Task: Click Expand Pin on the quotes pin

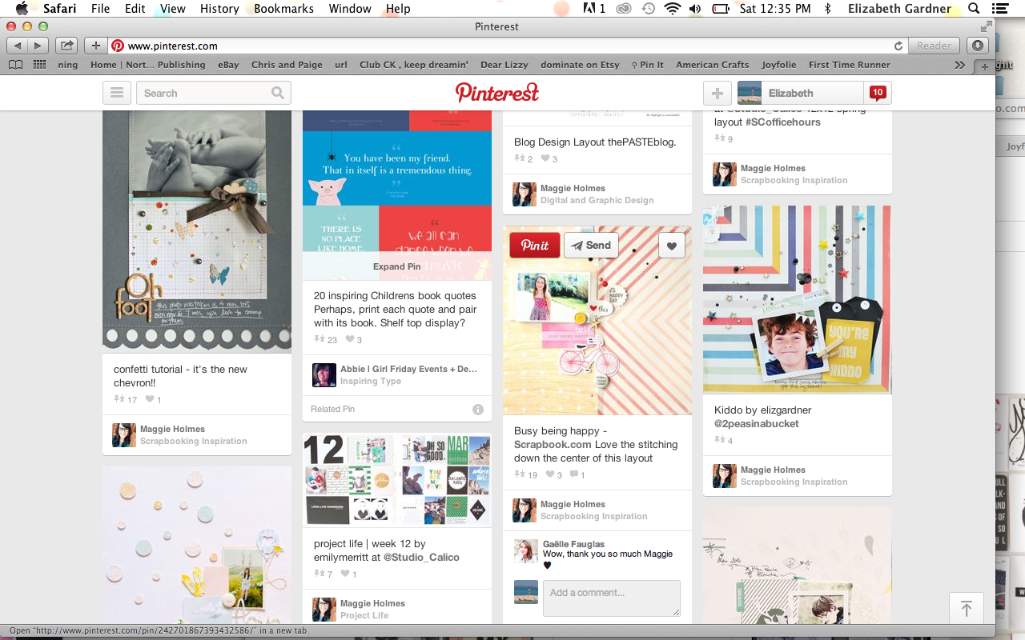Action: pos(397,266)
